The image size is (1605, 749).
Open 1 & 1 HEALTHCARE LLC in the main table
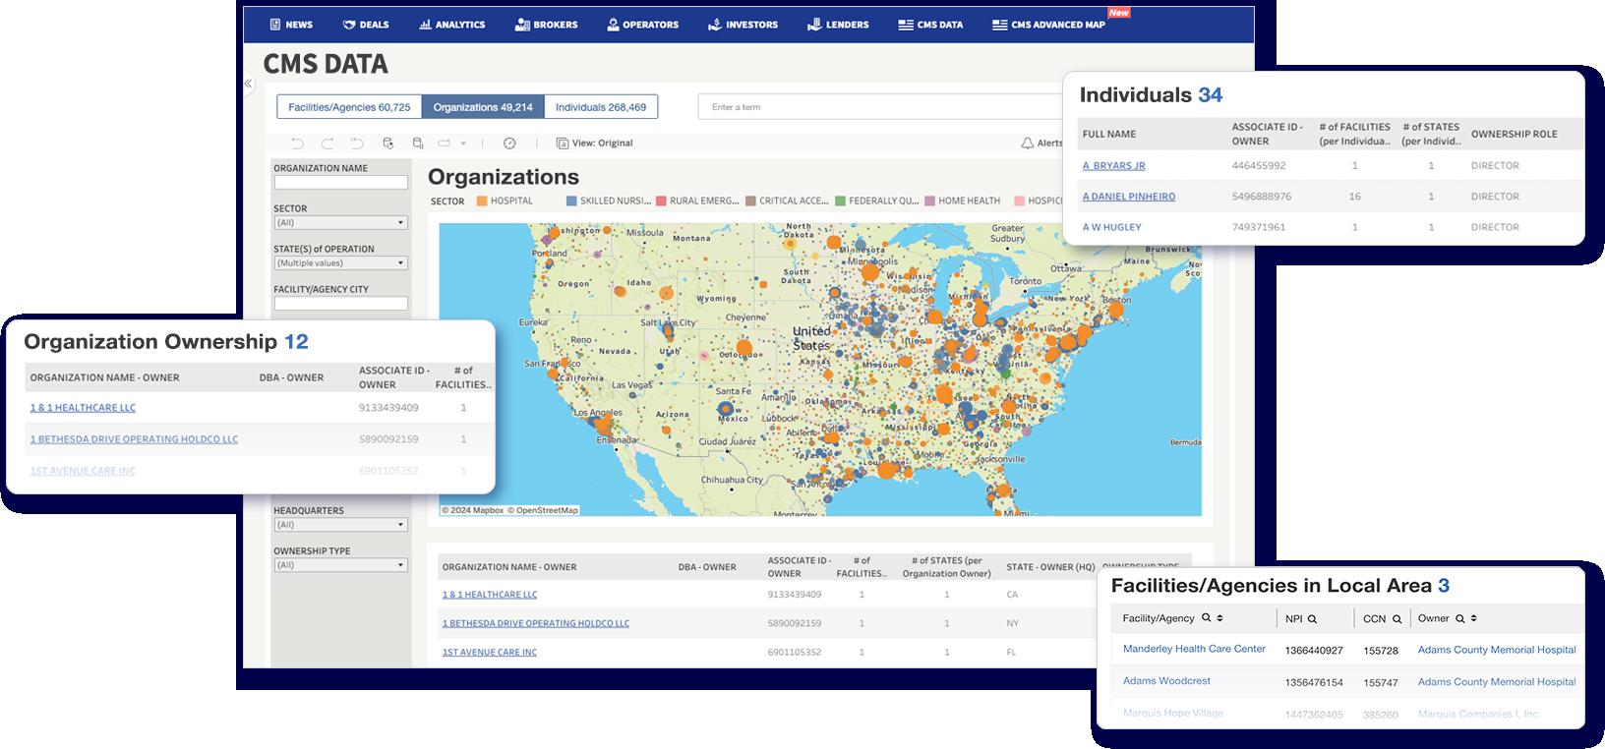click(490, 595)
